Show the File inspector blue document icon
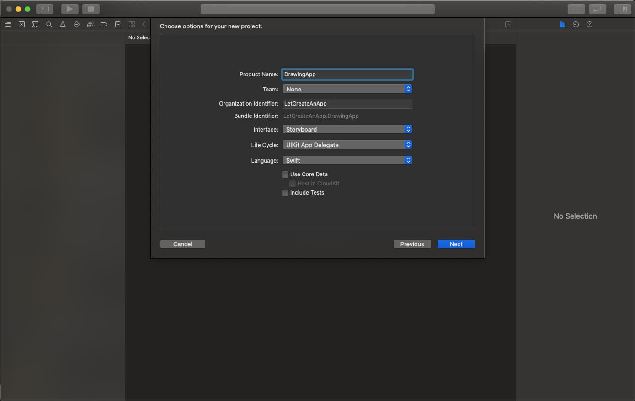 pos(562,24)
